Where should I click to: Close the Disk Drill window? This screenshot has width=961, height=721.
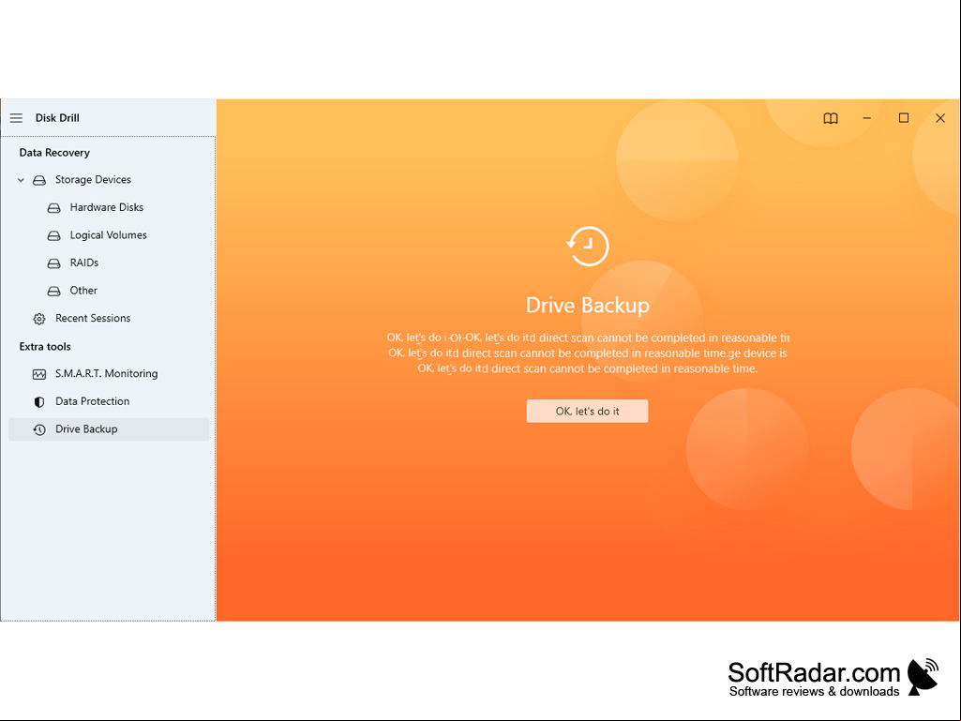[x=940, y=118]
